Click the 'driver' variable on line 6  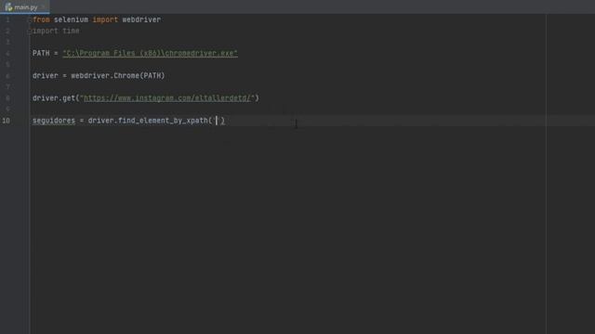point(46,76)
